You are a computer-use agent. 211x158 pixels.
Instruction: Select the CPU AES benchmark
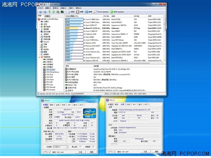click(48, 77)
